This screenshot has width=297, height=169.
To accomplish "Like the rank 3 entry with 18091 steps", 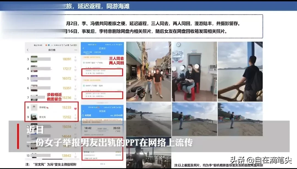I will (75, 60).
